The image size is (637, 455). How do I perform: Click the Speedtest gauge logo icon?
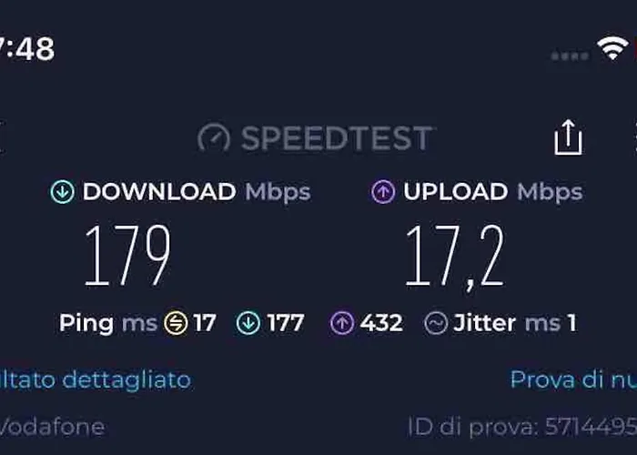pos(214,138)
